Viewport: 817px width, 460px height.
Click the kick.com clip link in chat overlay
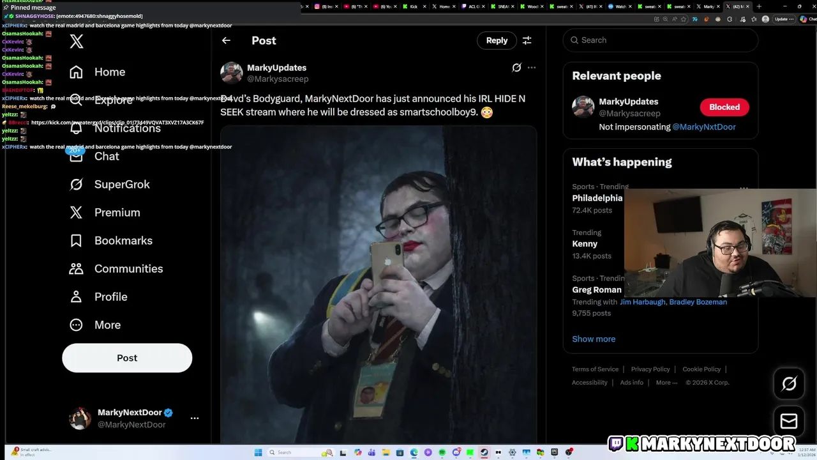pos(117,123)
